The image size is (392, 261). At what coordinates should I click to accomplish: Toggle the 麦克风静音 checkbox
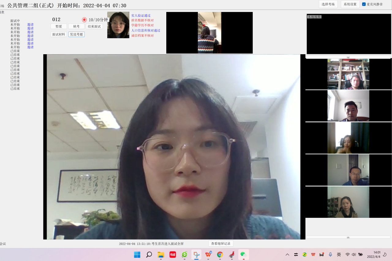[x=364, y=4]
